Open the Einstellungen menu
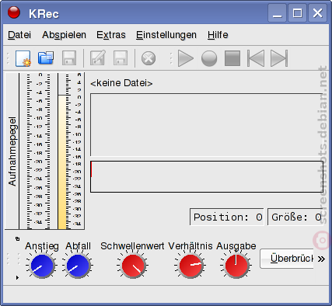The height and width of the screenshot is (306, 332). (x=166, y=35)
